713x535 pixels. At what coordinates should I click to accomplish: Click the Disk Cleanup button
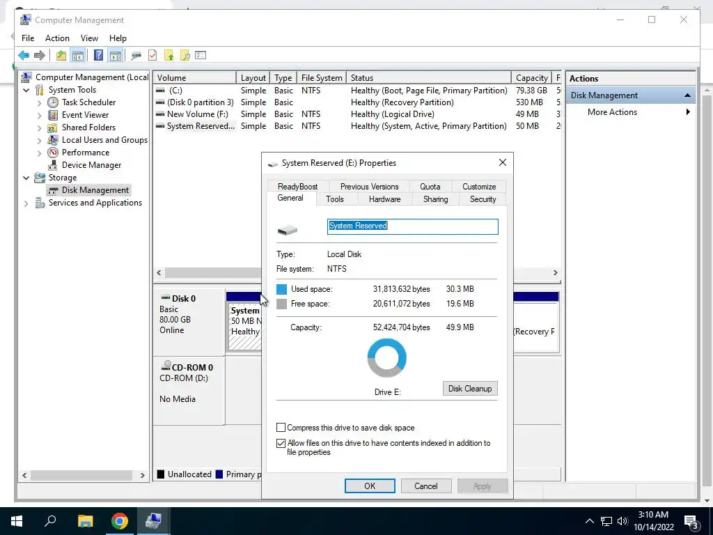(x=470, y=389)
